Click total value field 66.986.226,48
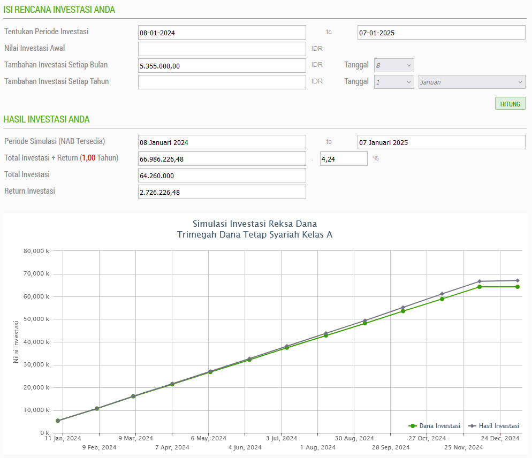The width and height of the screenshot is (532, 458). (x=222, y=159)
